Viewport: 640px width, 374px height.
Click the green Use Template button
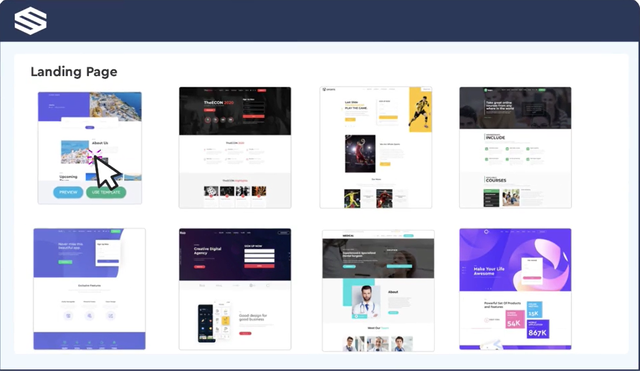pos(106,192)
